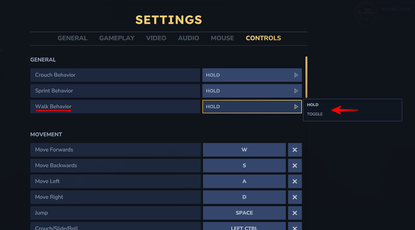The height and width of the screenshot is (230, 415).
Task: Remove the Move Right binding via X
Action: [x=294, y=197]
